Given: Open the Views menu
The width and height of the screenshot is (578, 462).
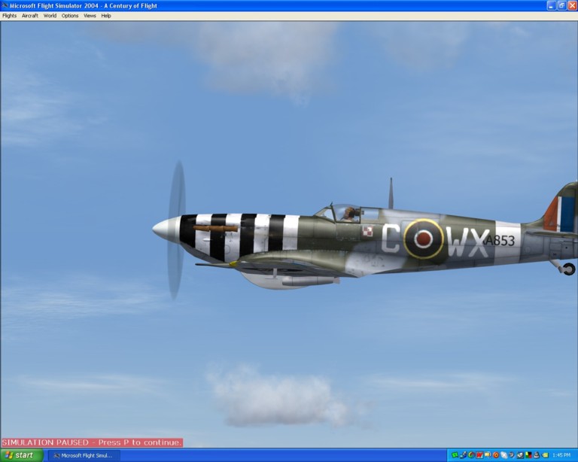Looking at the screenshot, I should (x=90, y=16).
